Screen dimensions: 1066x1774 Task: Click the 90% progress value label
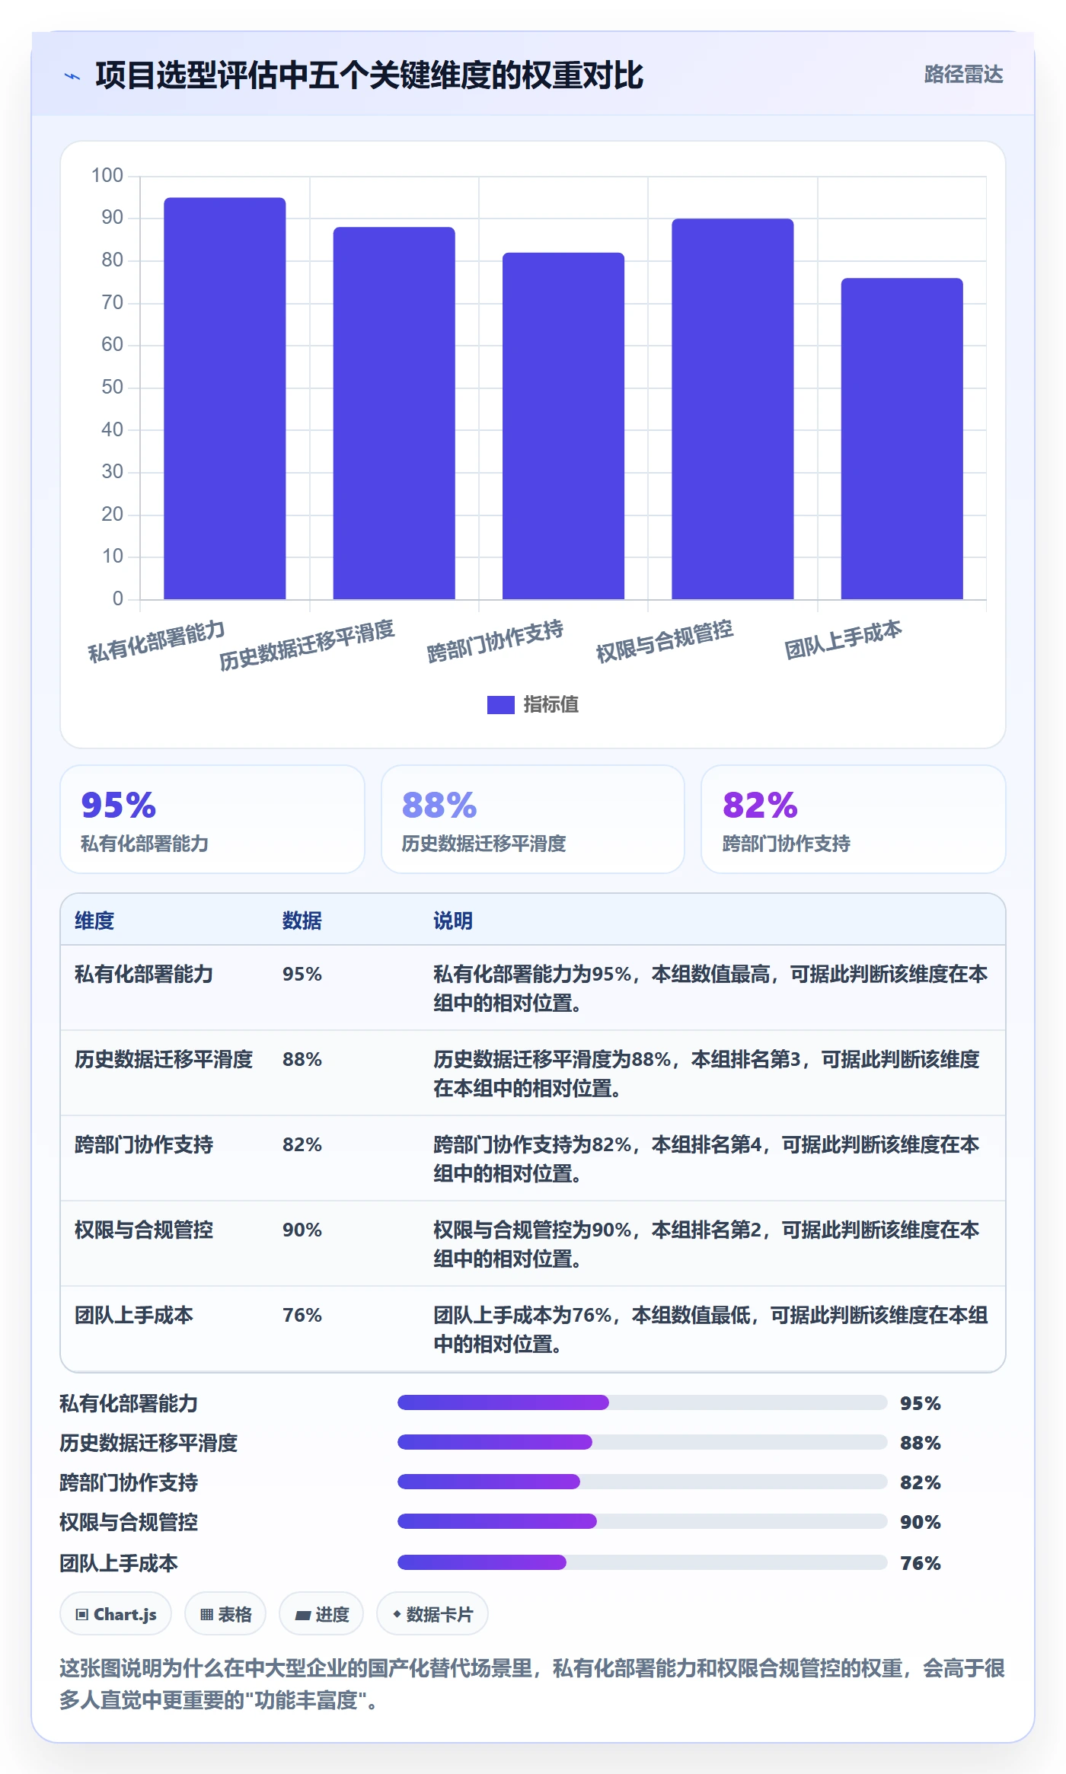921,1522
